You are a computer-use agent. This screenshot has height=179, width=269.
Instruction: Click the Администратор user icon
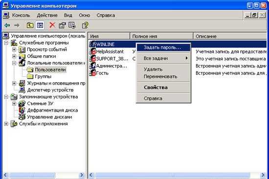[92, 66]
